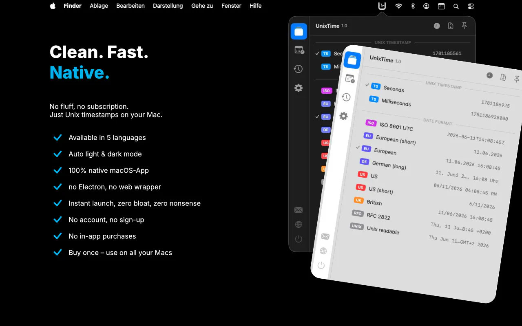Click the keyboard viewer icon in menu bar
The image size is (522, 326).
click(441, 6)
